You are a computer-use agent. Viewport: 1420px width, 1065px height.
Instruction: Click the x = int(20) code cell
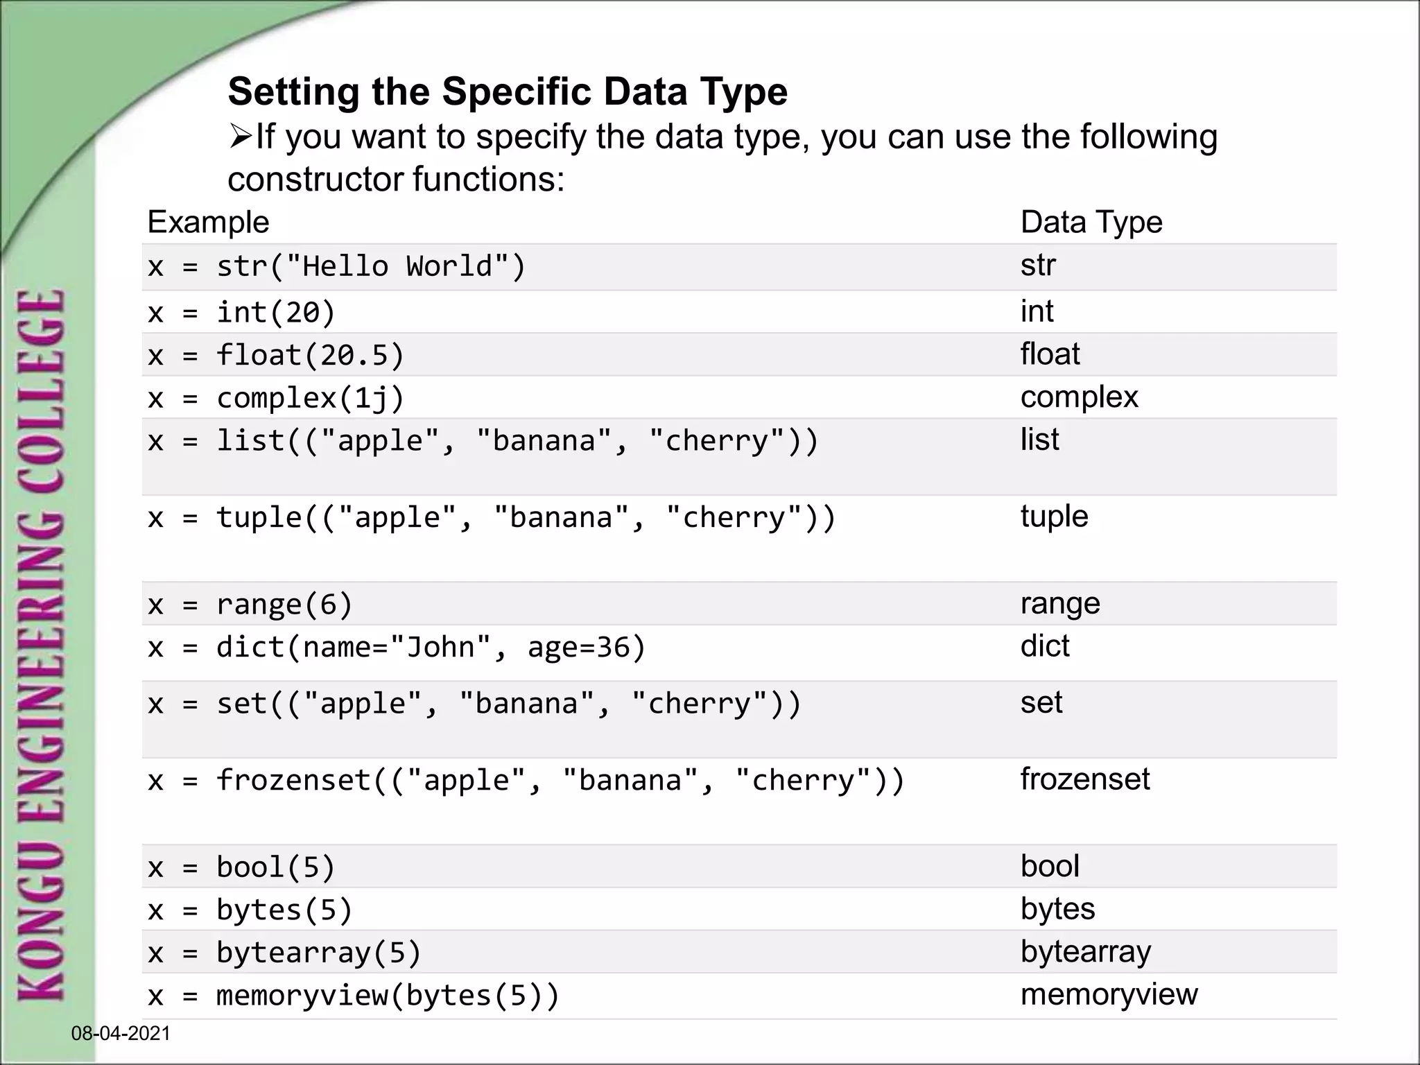pyautogui.click(x=241, y=313)
